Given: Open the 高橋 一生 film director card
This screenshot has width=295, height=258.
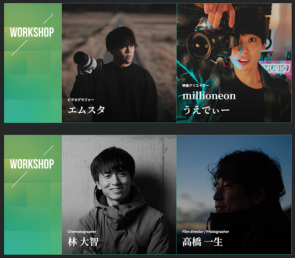Looking at the screenshot, I should pos(234,194).
